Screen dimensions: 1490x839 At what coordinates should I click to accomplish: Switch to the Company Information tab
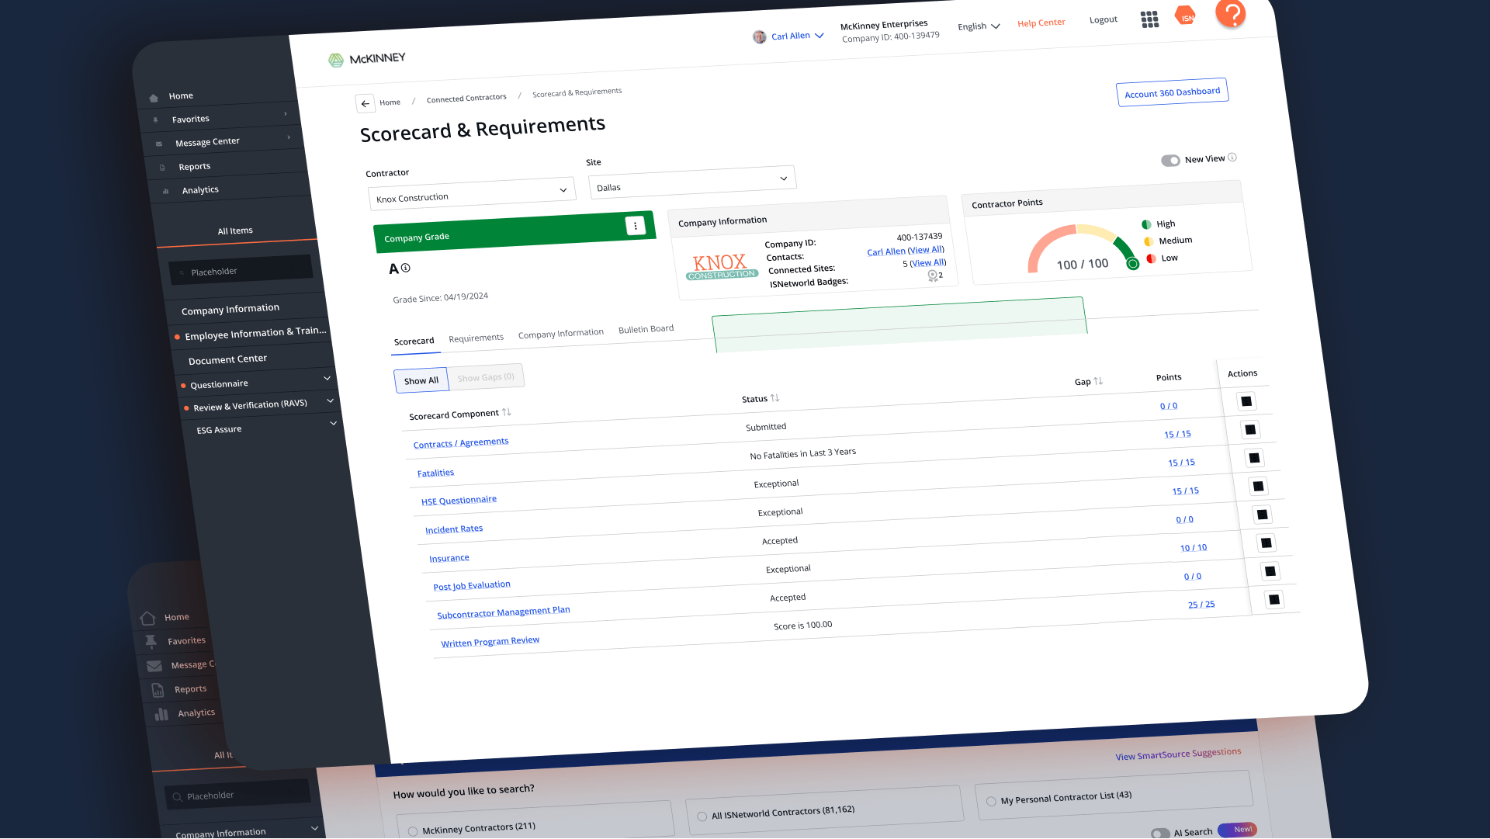[x=560, y=334]
